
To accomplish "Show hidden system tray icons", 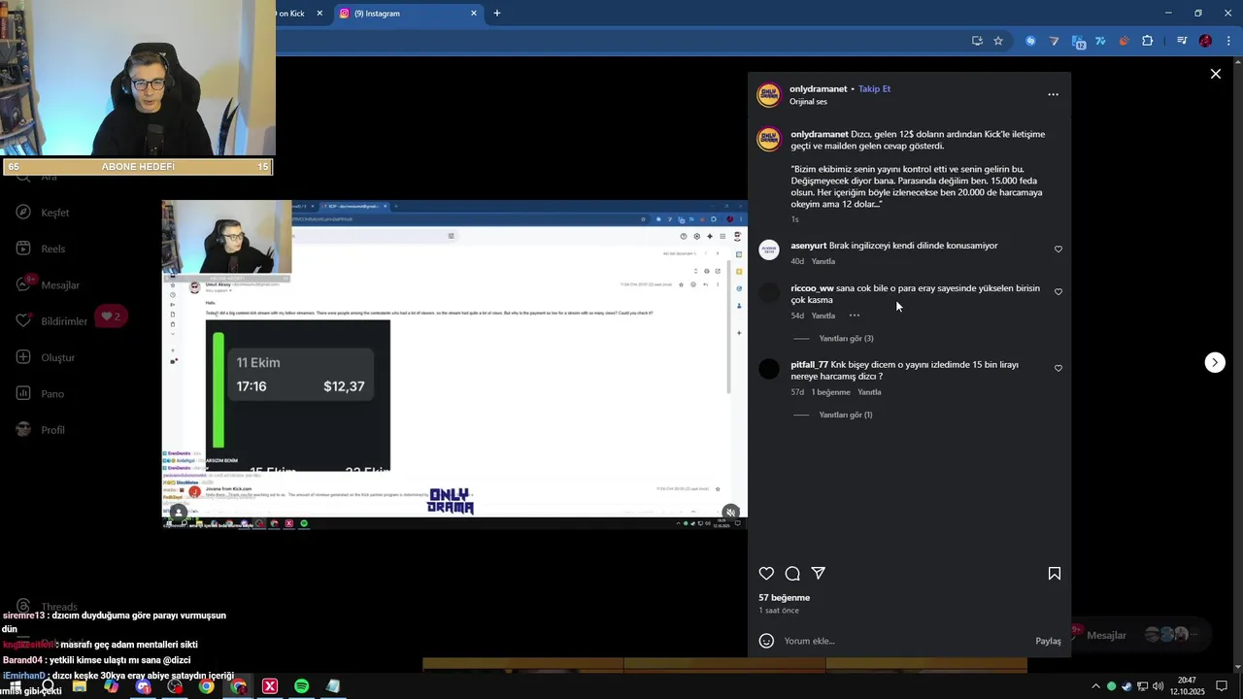I will point(1096,686).
